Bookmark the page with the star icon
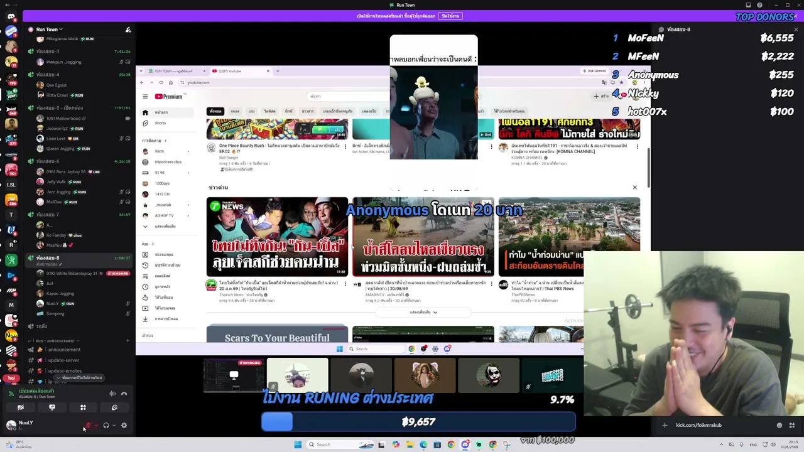Image resolution: width=804 pixels, height=452 pixels. [621, 82]
